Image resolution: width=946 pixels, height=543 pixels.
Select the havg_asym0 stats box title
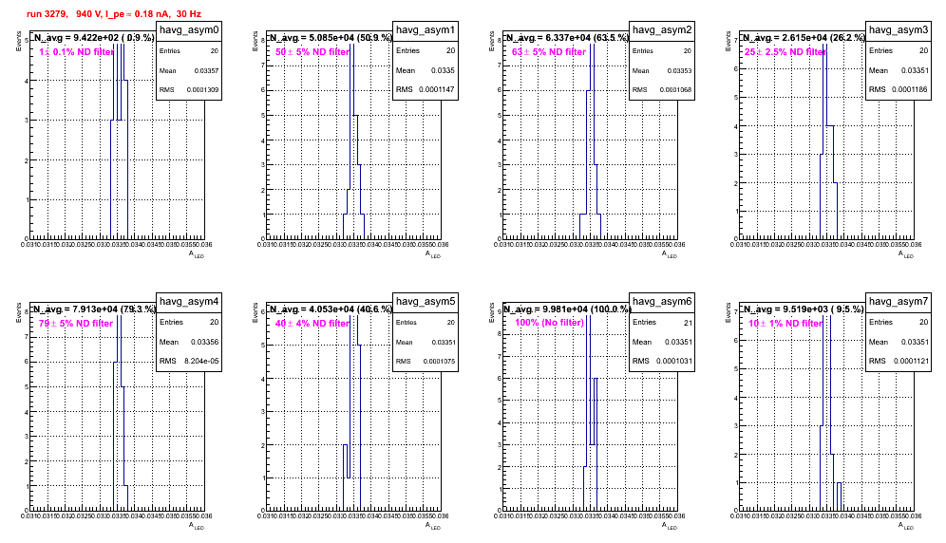pyautogui.click(x=189, y=30)
